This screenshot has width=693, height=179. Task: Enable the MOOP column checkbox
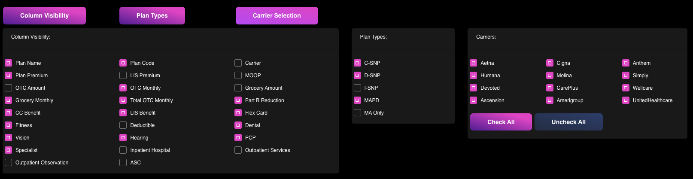tap(238, 76)
